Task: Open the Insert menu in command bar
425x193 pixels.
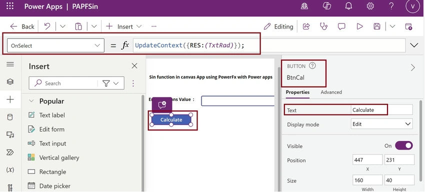Action: 124,26
